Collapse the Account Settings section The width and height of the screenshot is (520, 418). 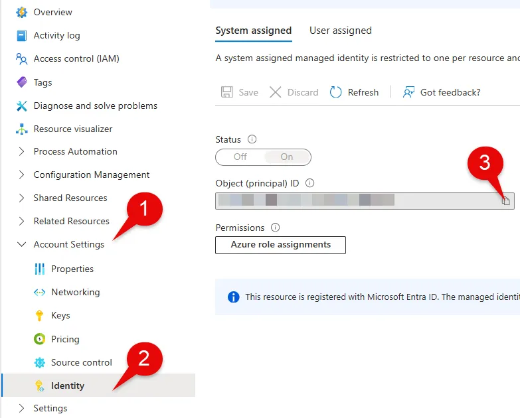point(22,244)
